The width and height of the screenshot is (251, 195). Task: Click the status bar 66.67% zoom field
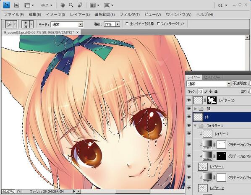8,192
